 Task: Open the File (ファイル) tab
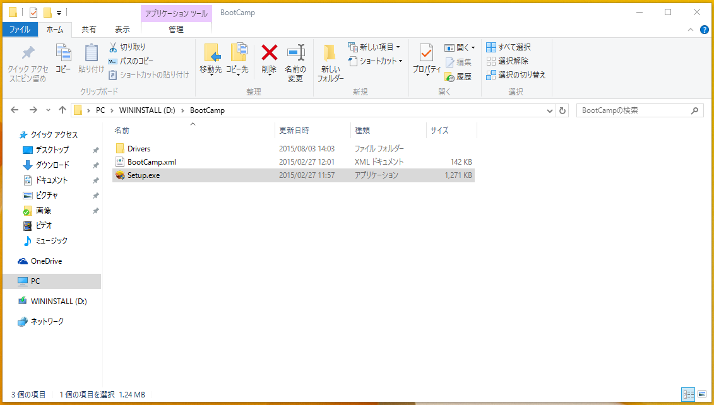[x=20, y=30]
